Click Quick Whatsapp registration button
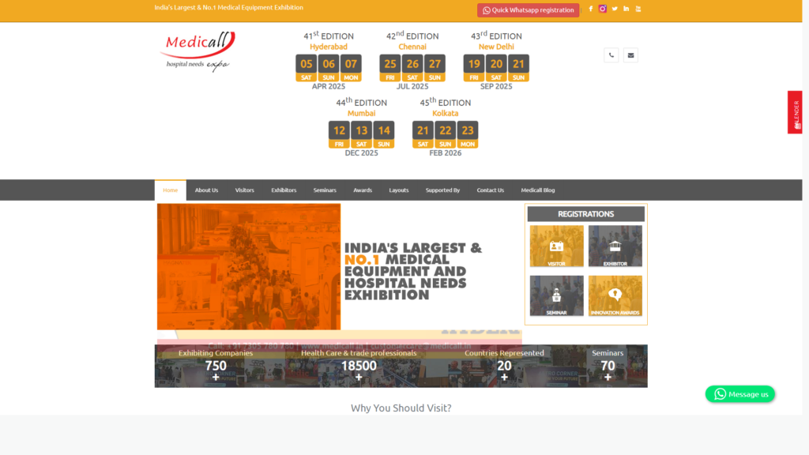 [529, 10]
